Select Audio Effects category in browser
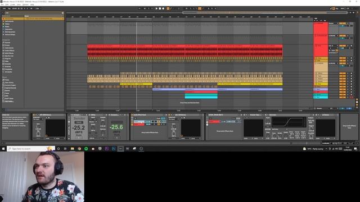 click(10, 50)
